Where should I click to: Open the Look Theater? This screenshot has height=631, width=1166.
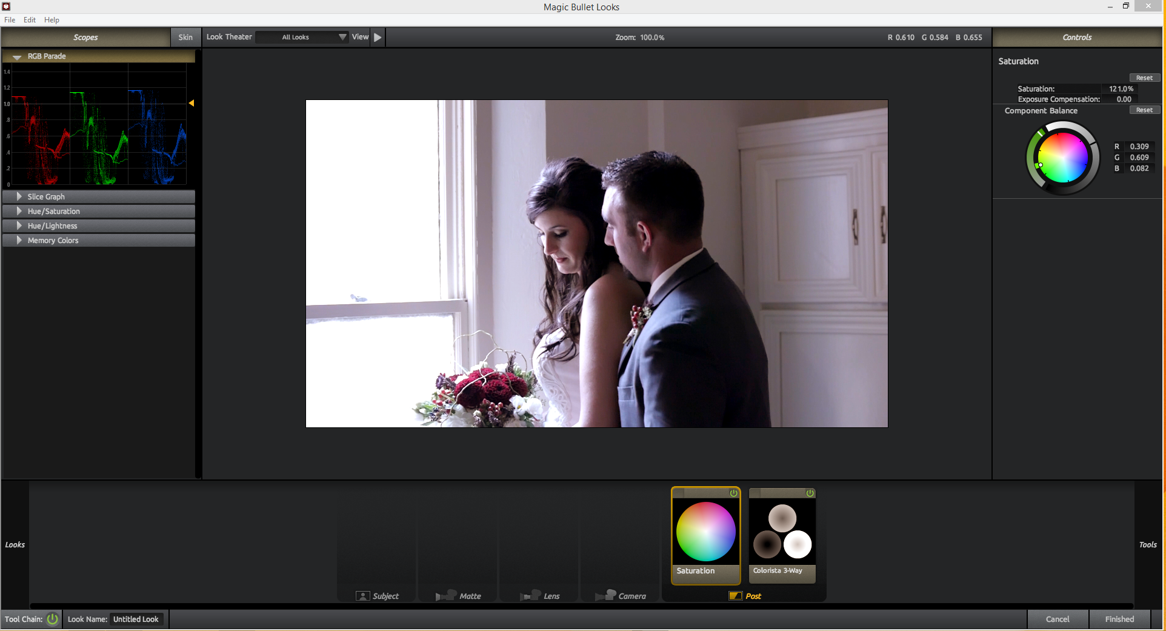229,37
